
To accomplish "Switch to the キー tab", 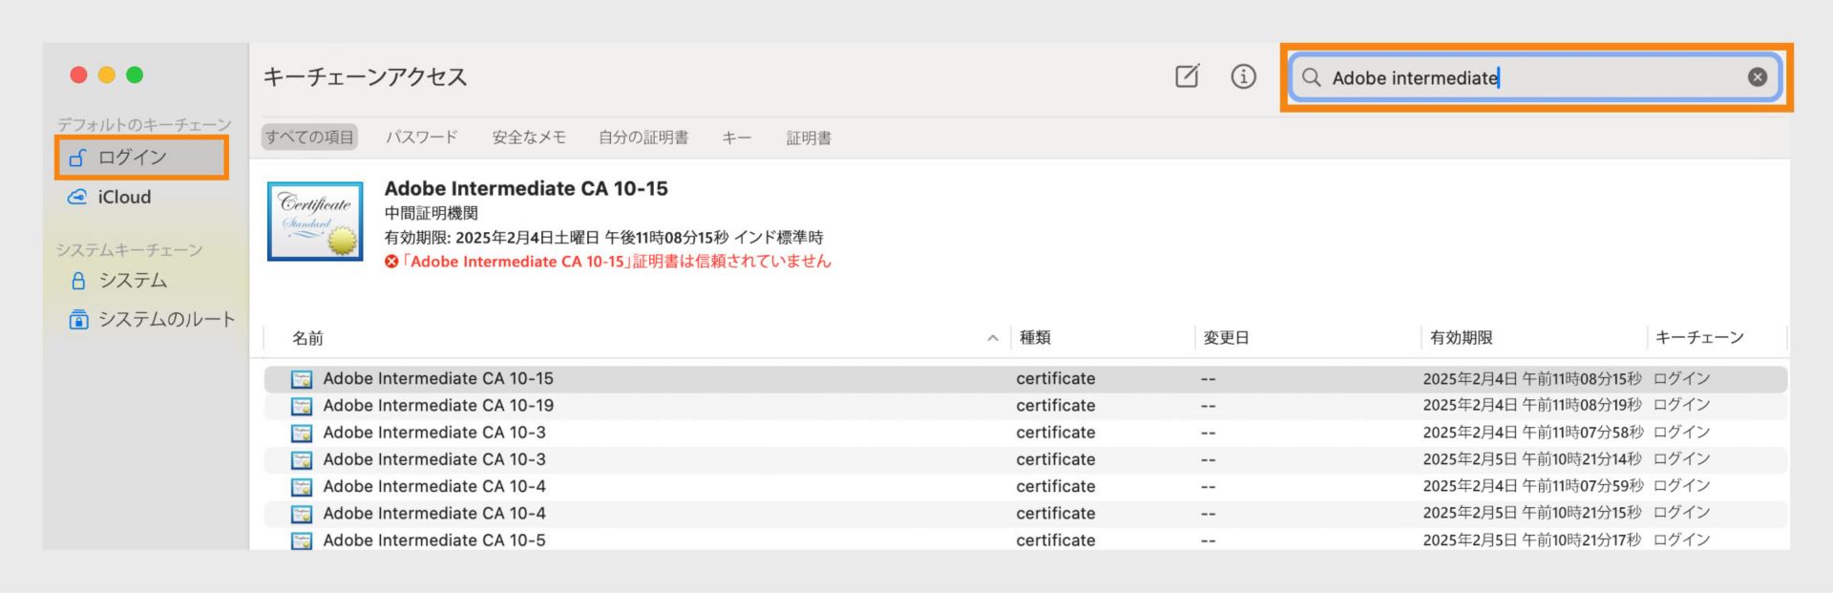I will pyautogui.click(x=736, y=138).
